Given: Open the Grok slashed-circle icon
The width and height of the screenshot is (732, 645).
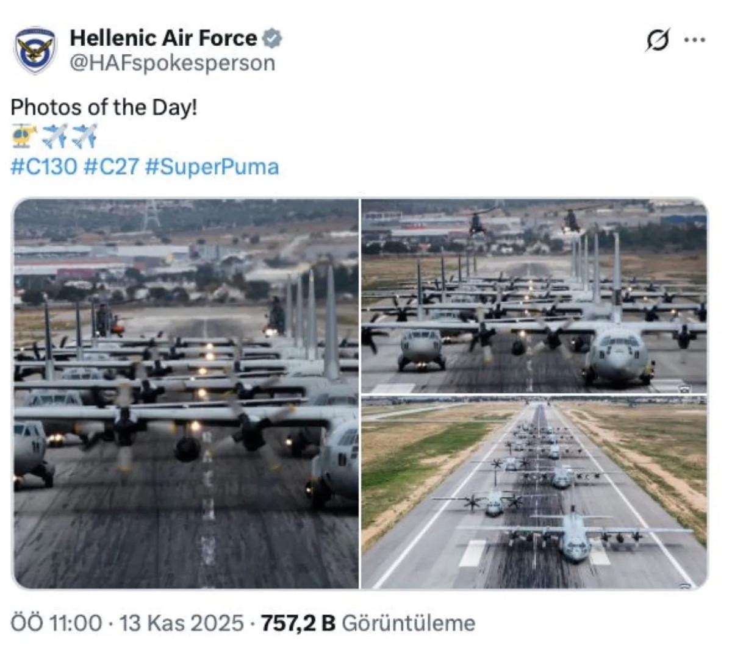Looking at the screenshot, I should (x=658, y=40).
